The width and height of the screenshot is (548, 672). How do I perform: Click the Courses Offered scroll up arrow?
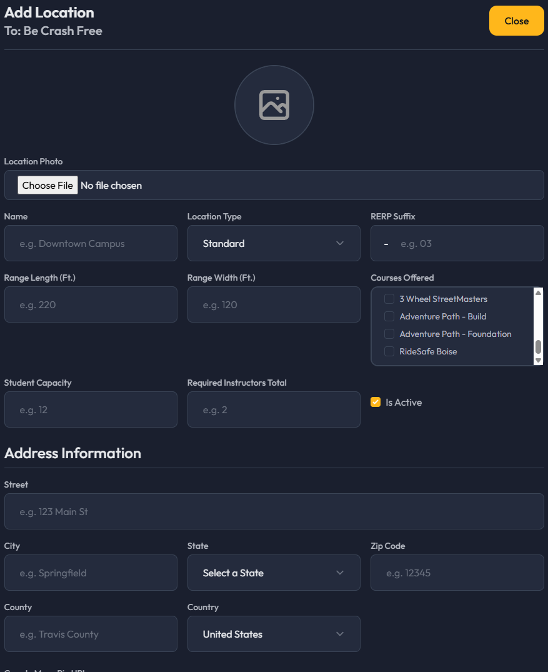(538, 293)
